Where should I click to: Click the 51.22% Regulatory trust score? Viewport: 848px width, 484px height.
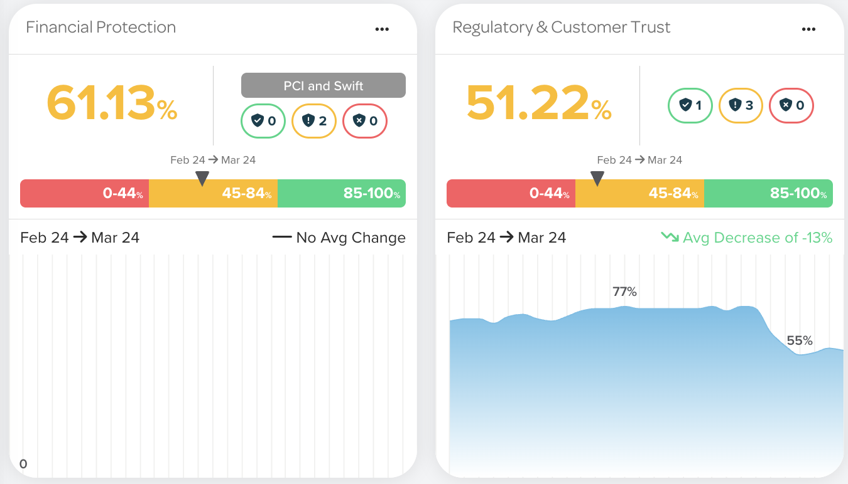538,103
